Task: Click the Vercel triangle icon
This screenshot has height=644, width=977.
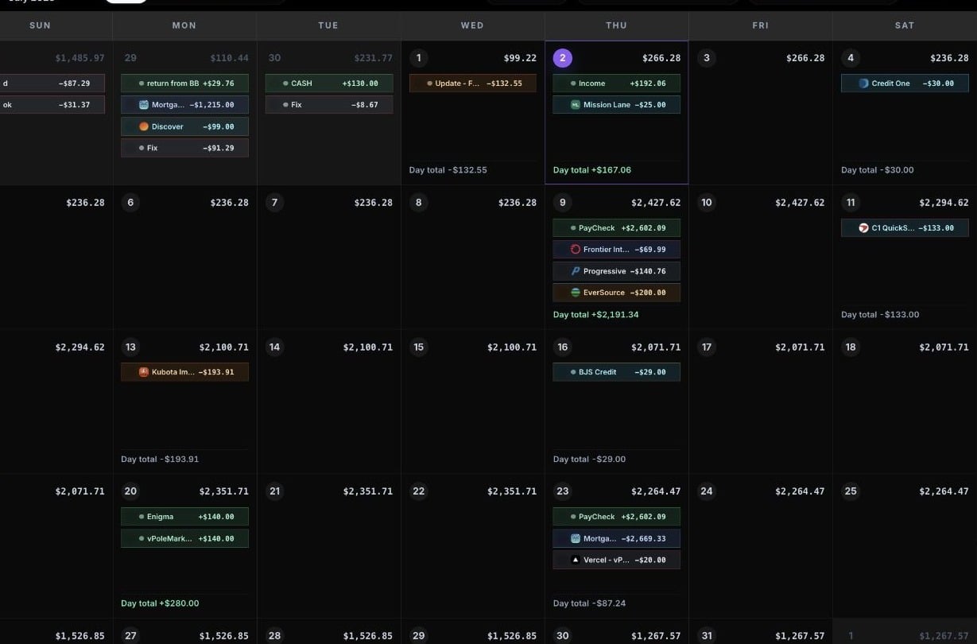Action: click(576, 560)
